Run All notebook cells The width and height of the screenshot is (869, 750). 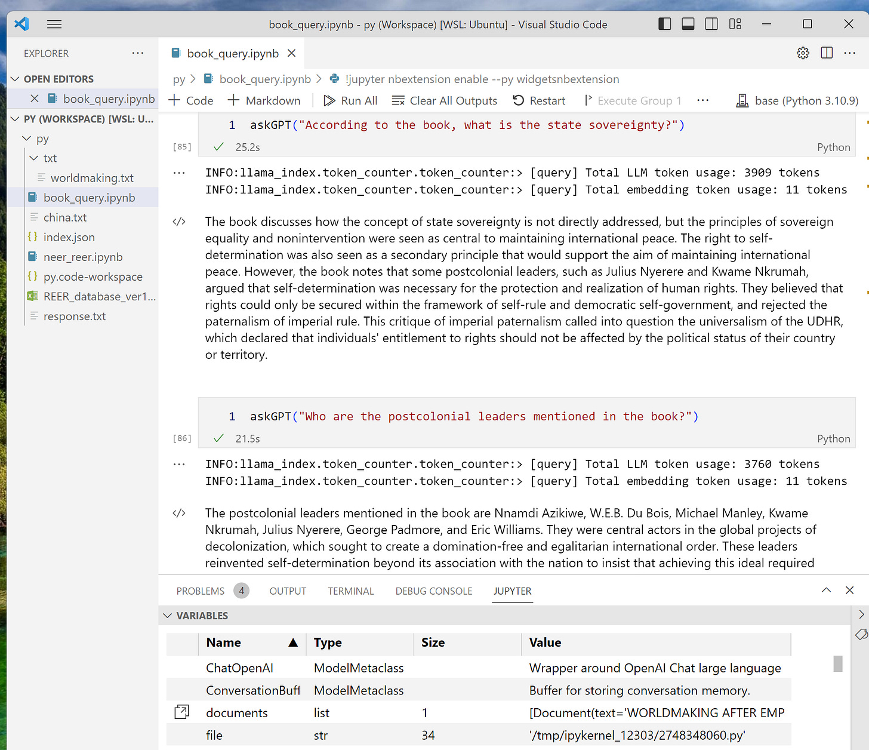pos(350,100)
